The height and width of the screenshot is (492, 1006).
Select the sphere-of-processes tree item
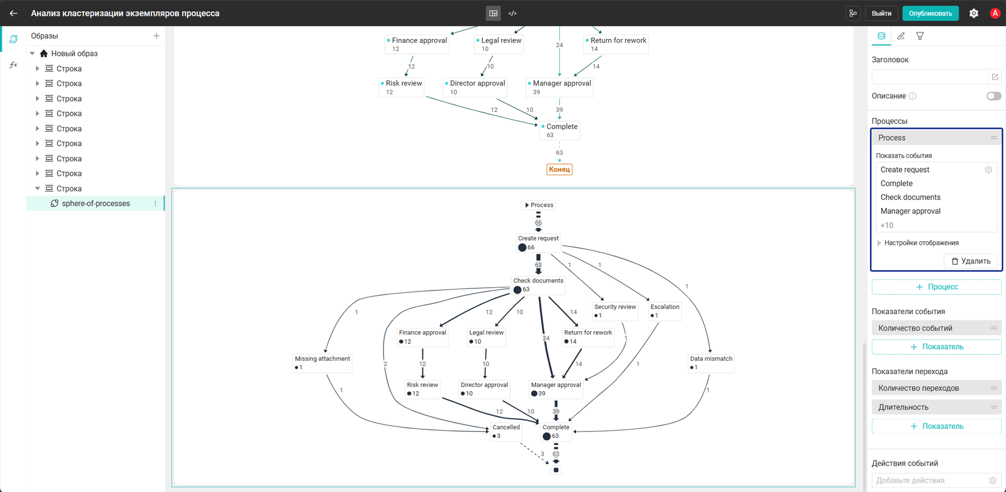(x=95, y=204)
